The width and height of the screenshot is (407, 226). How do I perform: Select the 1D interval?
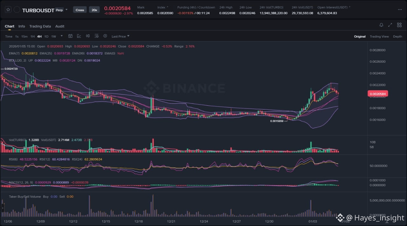46,37
